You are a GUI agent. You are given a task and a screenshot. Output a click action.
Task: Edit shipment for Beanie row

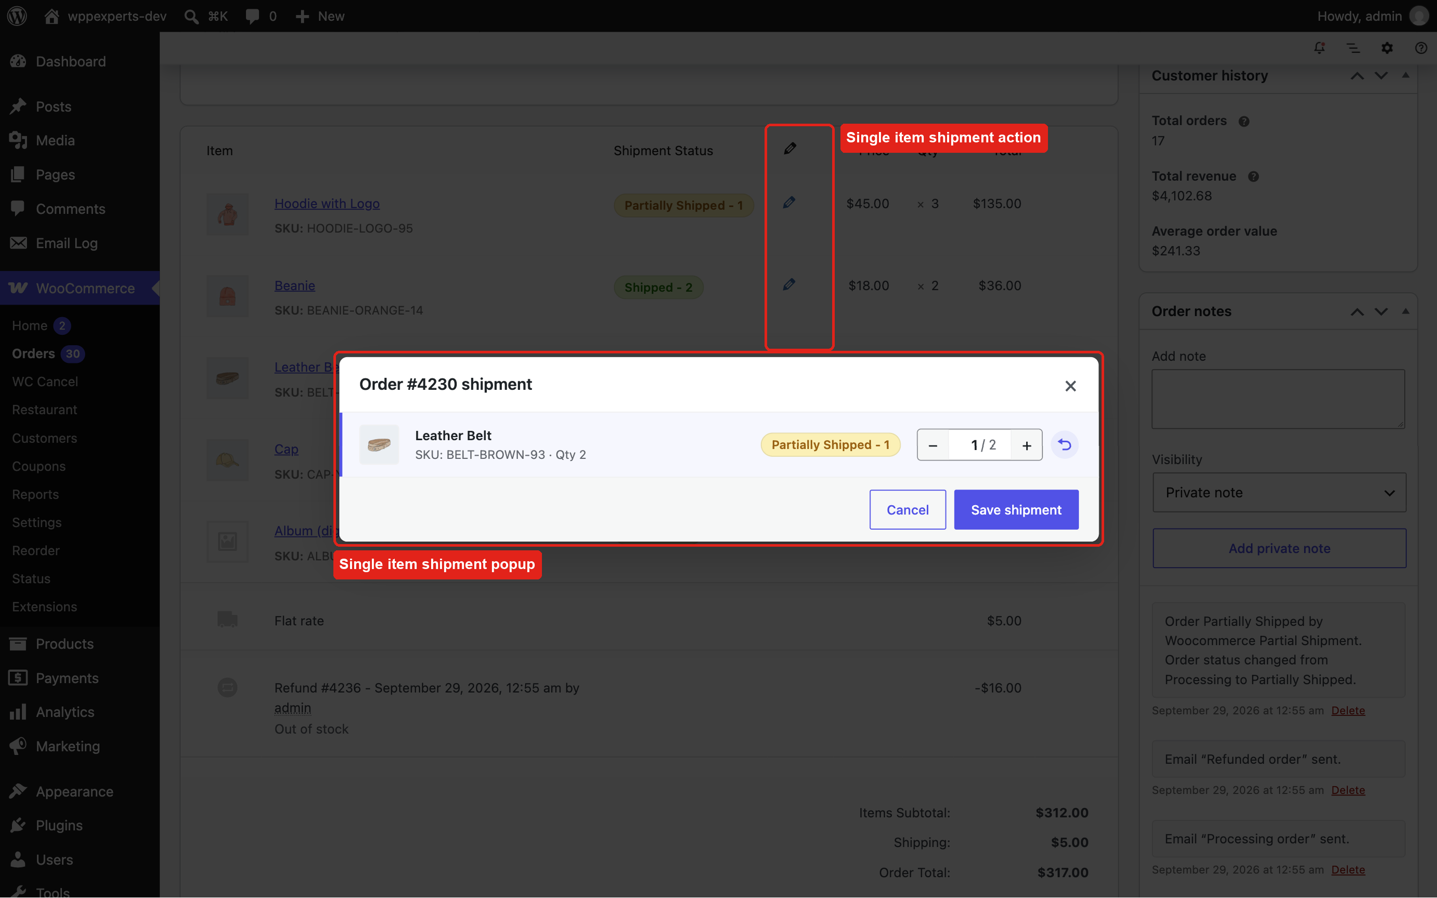coord(789,285)
